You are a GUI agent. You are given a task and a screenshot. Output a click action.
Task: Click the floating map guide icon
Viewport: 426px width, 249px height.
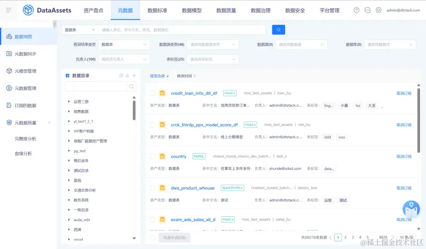[x=411, y=209]
